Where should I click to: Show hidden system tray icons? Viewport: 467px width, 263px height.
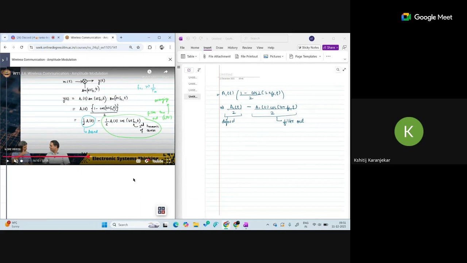pos(268,225)
